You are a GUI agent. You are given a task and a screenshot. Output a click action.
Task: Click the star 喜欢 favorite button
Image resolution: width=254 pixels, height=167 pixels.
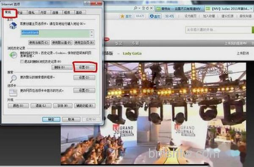click(x=126, y=16)
